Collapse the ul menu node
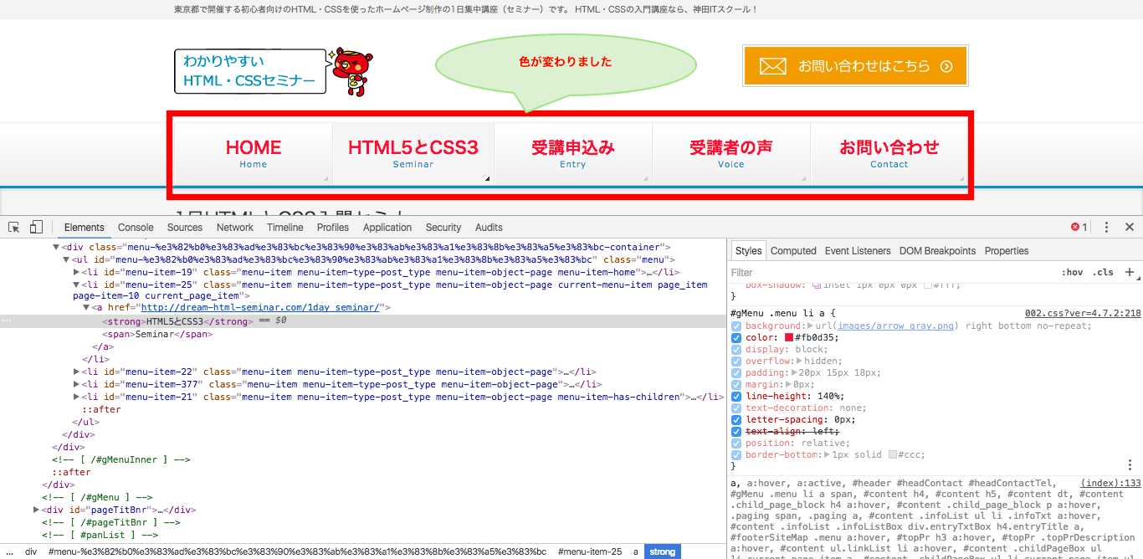 coord(67,260)
